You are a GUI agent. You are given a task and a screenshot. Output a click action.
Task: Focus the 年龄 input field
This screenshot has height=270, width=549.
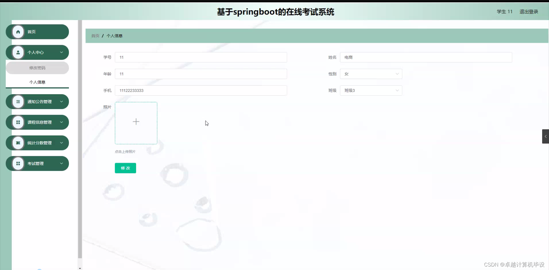tap(201, 74)
